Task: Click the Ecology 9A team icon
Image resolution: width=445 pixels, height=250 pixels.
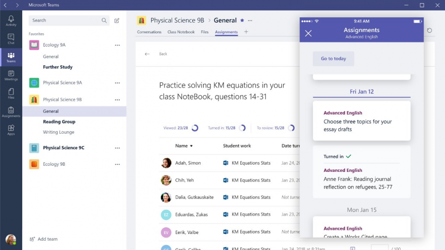Action: pyautogui.click(x=34, y=45)
